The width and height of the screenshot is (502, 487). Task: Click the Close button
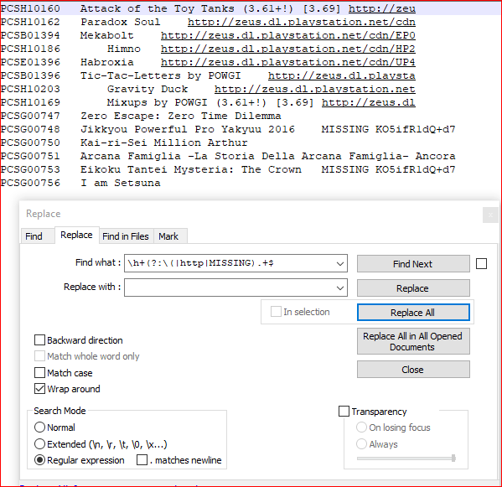413,370
